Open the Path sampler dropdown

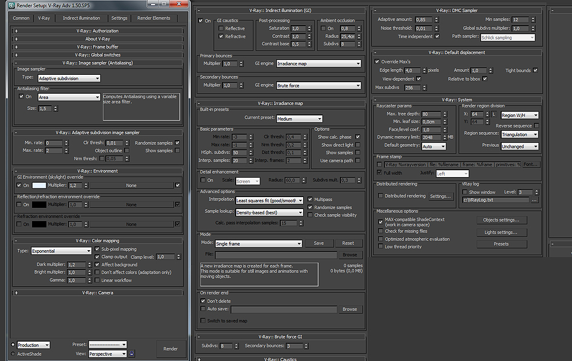point(508,38)
